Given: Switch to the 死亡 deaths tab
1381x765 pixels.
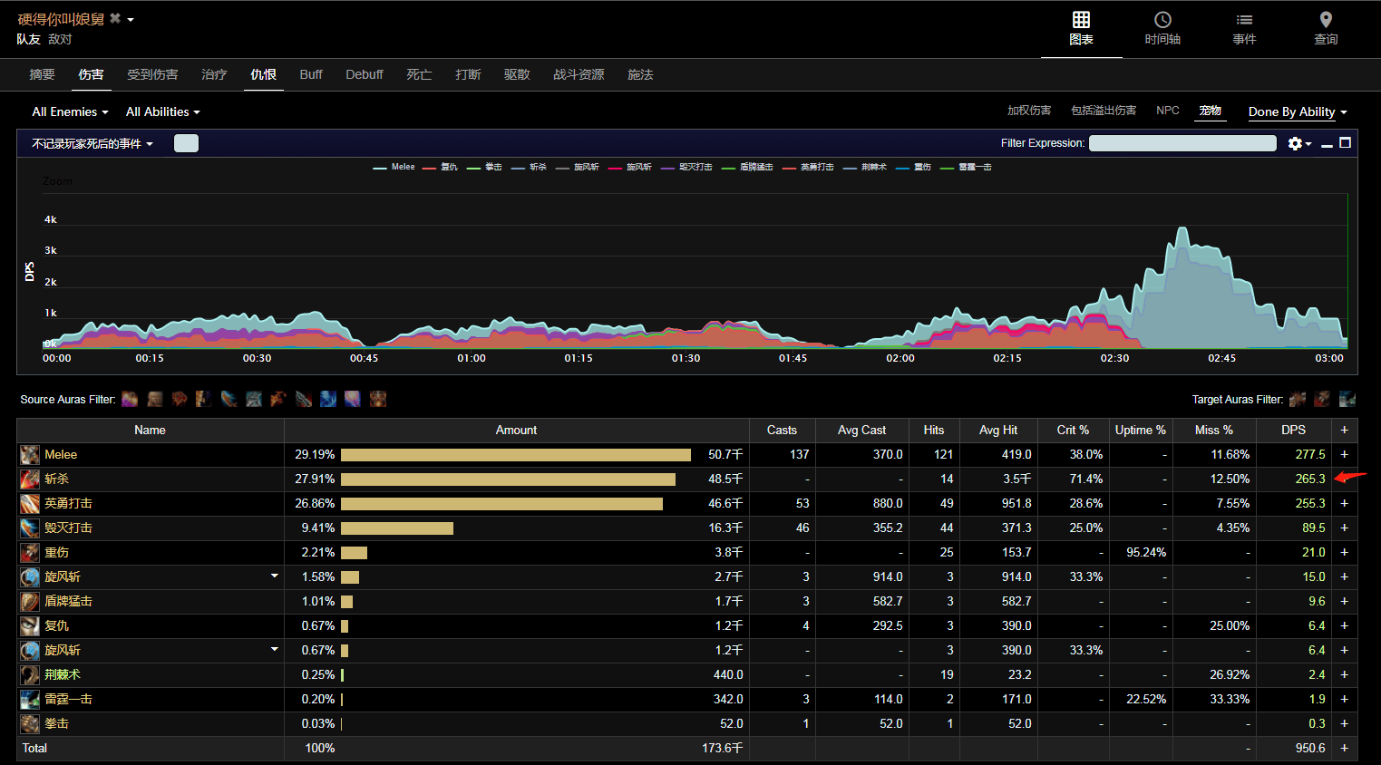Looking at the screenshot, I should point(419,74).
